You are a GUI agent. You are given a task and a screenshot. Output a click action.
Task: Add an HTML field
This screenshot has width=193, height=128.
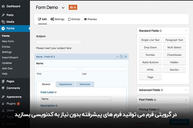150,70
